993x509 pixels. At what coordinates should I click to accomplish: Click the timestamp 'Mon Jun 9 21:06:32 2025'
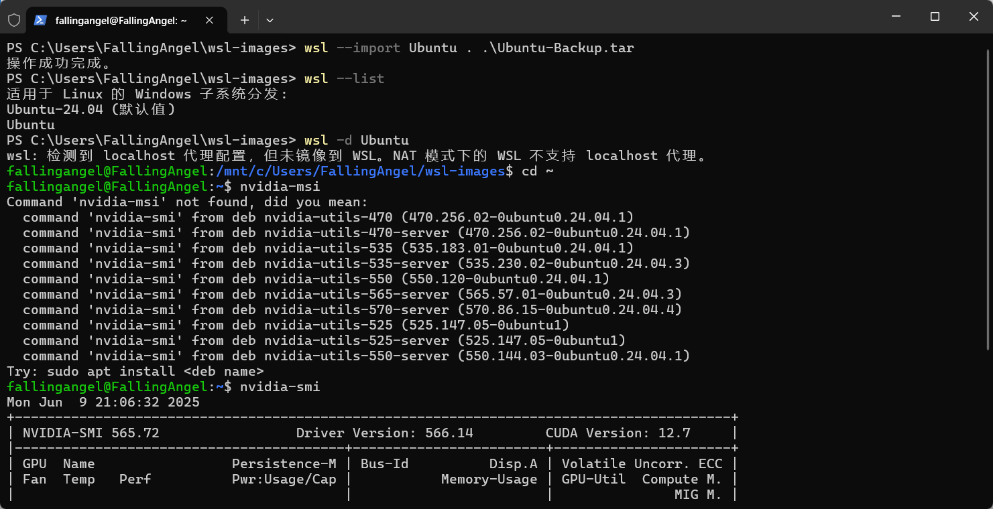[103, 403]
